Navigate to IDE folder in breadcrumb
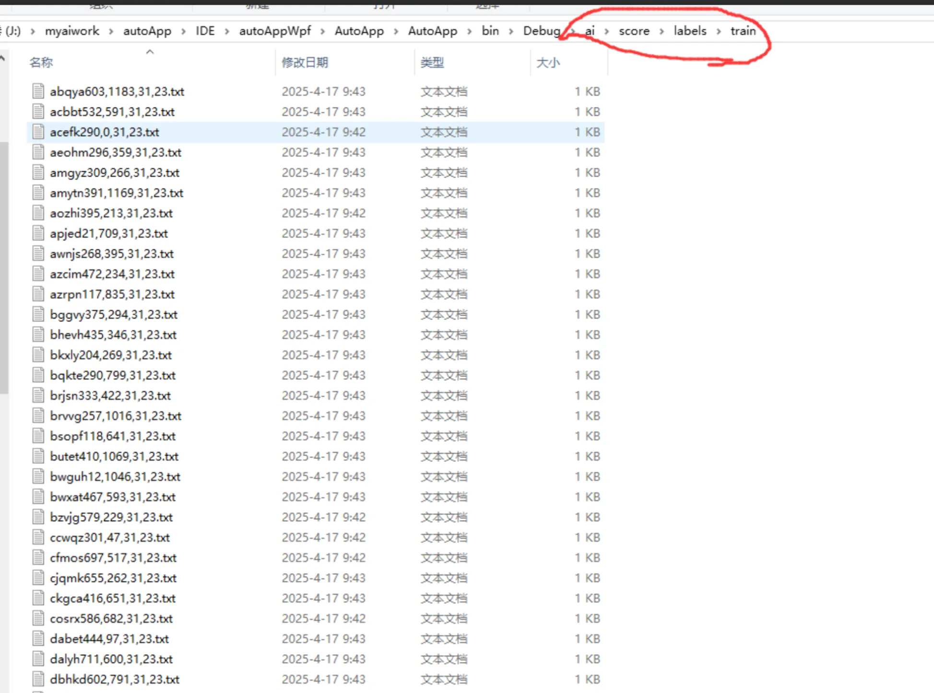This screenshot has width=934, height=693. click(x=205, y=31)
